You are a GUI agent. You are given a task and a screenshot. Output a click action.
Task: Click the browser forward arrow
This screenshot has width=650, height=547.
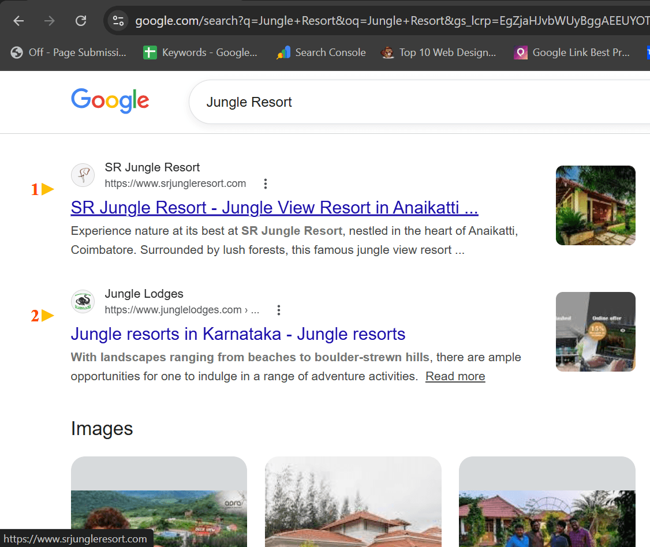(49, 21)
